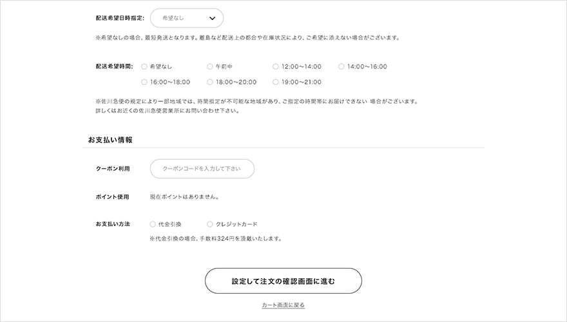Click the お支払い方法 label

click(113, 224)
